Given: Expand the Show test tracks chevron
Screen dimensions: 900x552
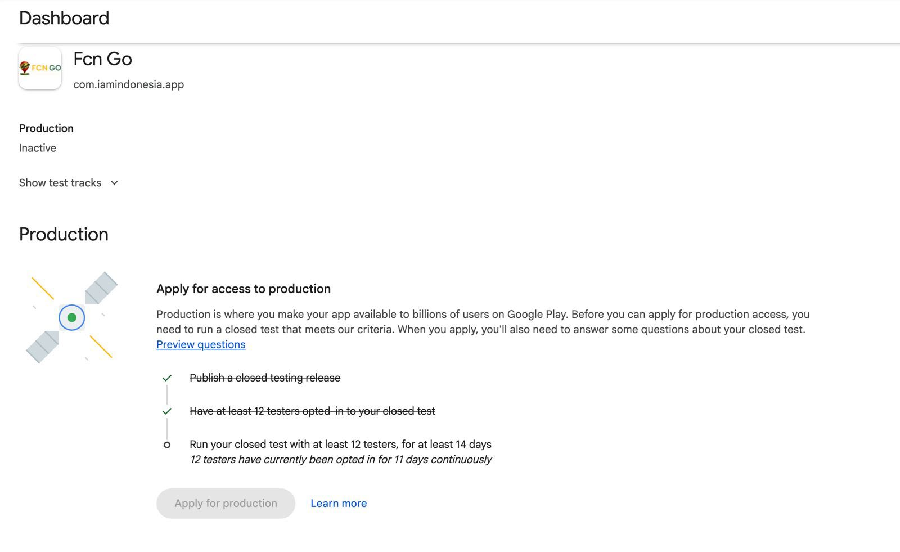Looking at the screenshot, I should pyautogui.click(x=114, y=183).
